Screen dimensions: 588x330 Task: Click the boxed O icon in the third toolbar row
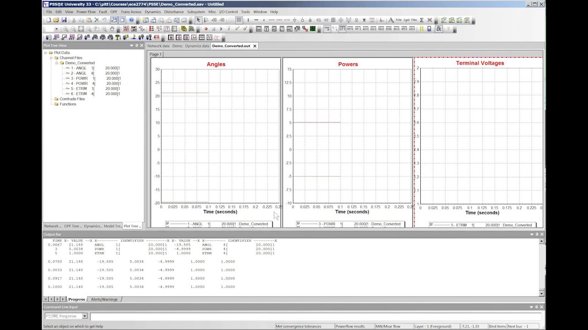pyautogui.click(x=179, y=38)
